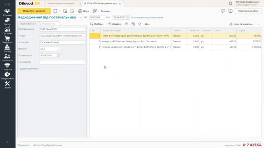264x148 pixels.
Task: Click the На склад link label
Action: pos(24,42)
